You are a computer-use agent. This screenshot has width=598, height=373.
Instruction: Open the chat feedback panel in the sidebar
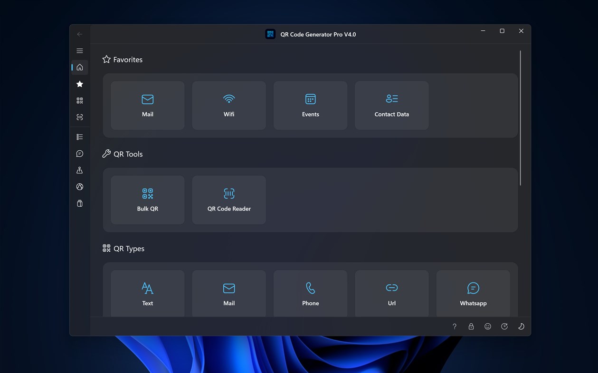coord(79,153)
